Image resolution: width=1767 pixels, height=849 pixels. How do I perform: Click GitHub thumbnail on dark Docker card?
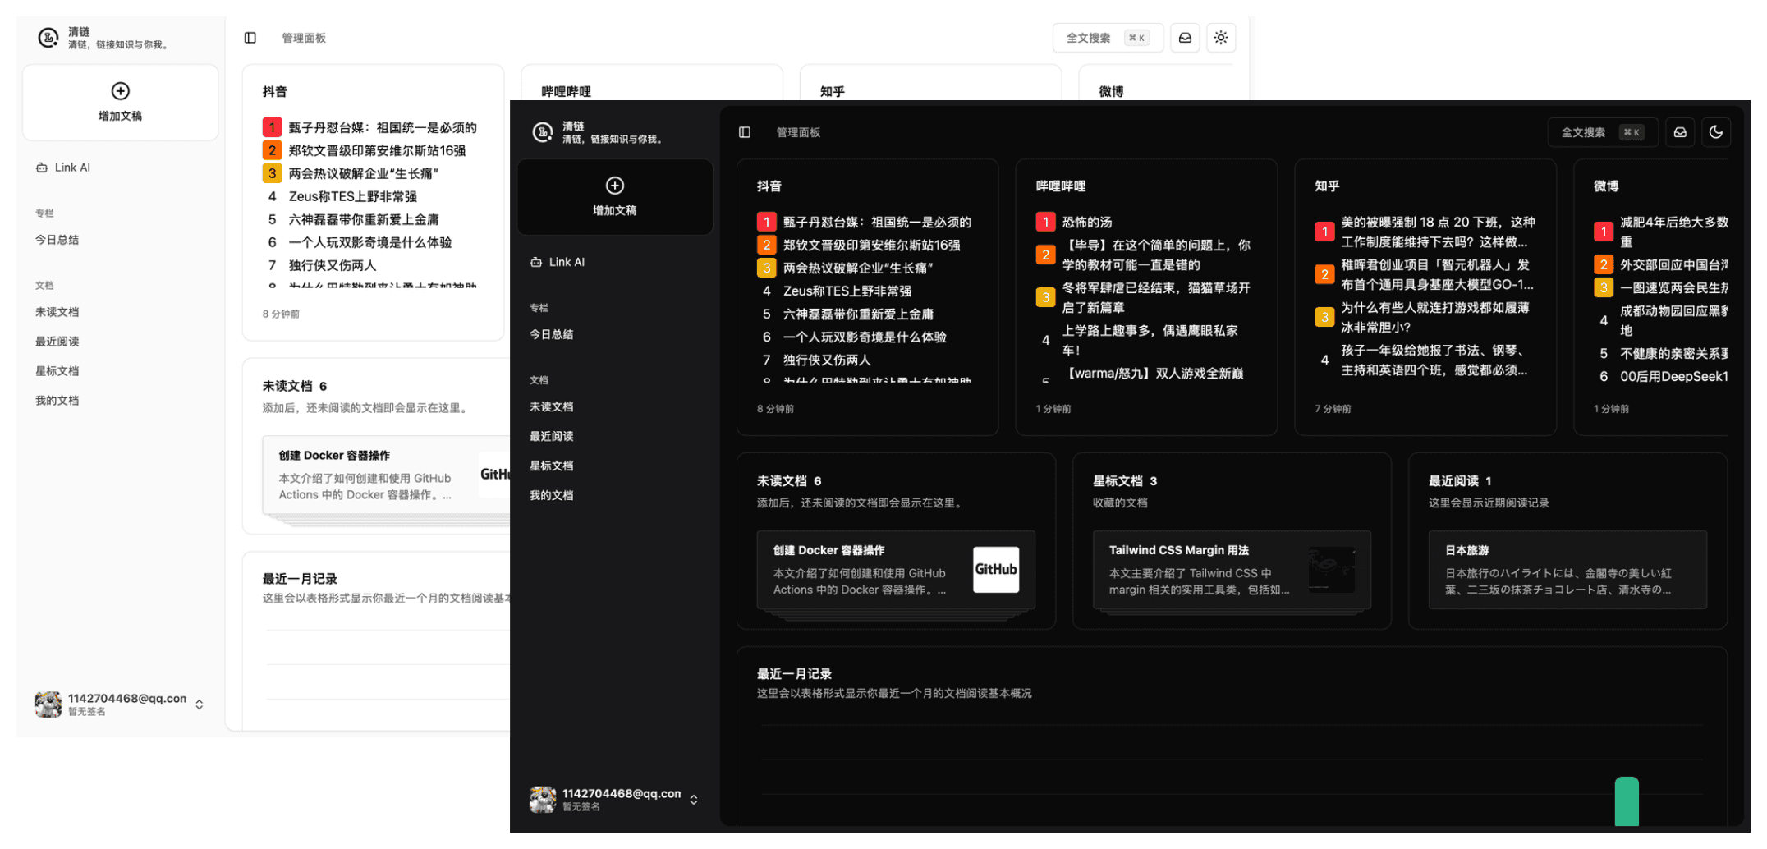[996, 570]
